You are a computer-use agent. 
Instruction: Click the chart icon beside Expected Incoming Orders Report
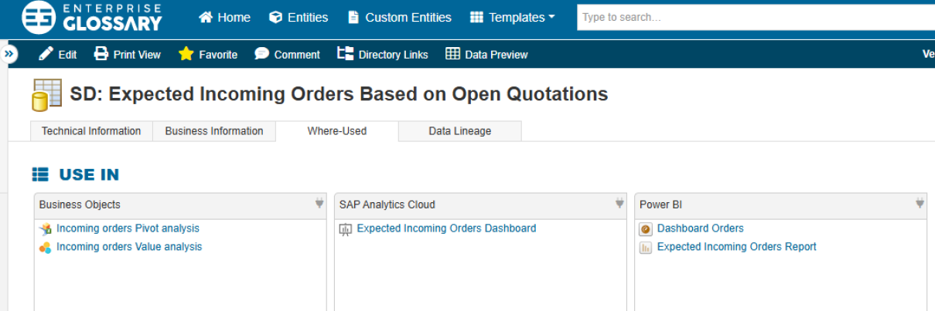point(646,248)
